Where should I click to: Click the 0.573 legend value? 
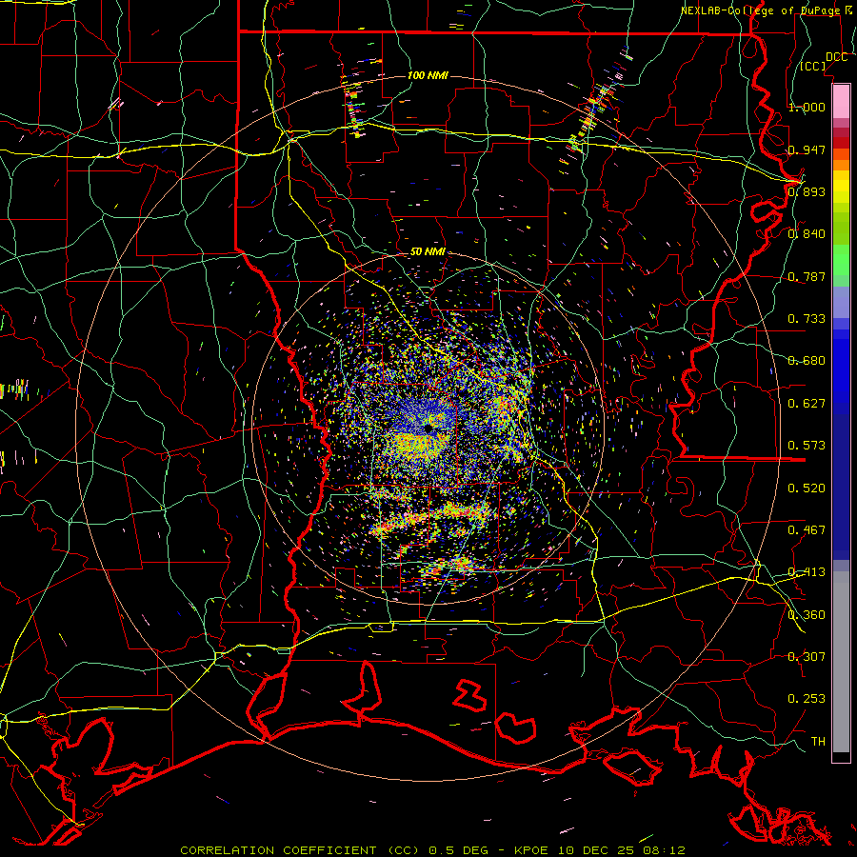[x=807, y=446]
